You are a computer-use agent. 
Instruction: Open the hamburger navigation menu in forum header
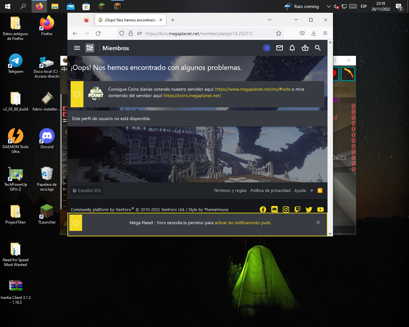pyautogui.click(x=77, y=48)
